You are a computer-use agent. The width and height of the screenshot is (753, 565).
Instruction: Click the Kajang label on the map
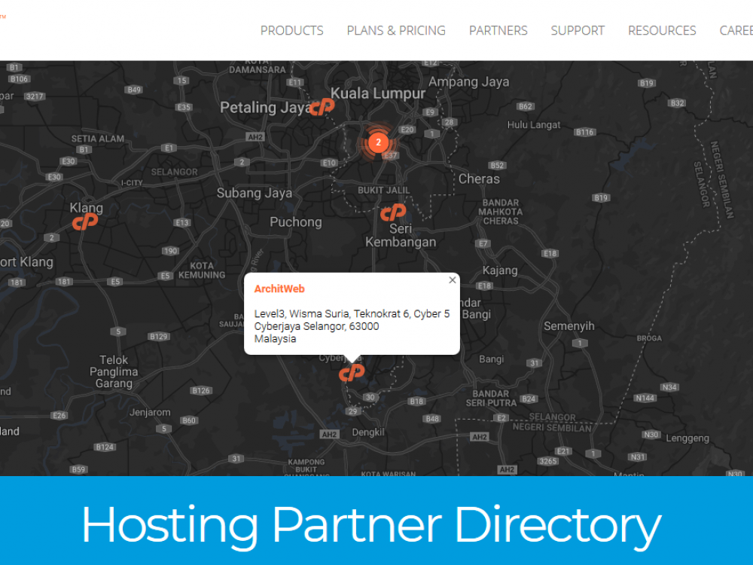click(x=500, y=270)
